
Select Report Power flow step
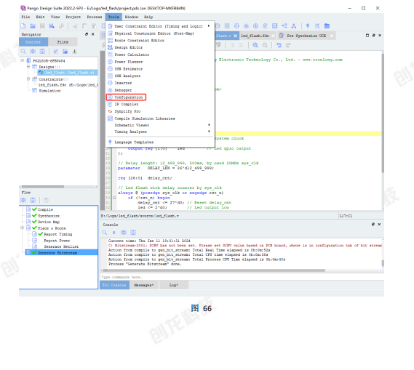pyautogui.click(x=57, y=241)
